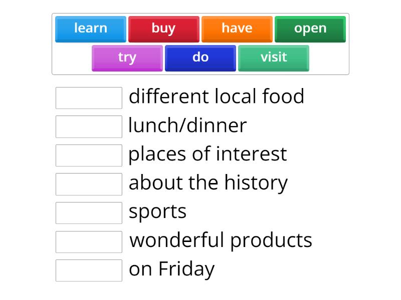Click the phrase 'different local food'
Screen dimensions: 401x300
pos(216,96)
